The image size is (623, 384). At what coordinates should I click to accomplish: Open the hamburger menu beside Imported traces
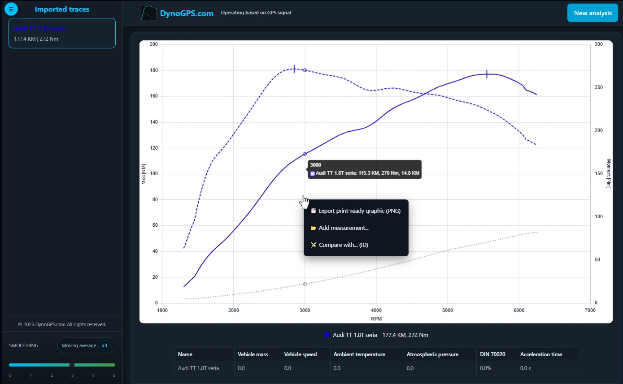(11, 9)
